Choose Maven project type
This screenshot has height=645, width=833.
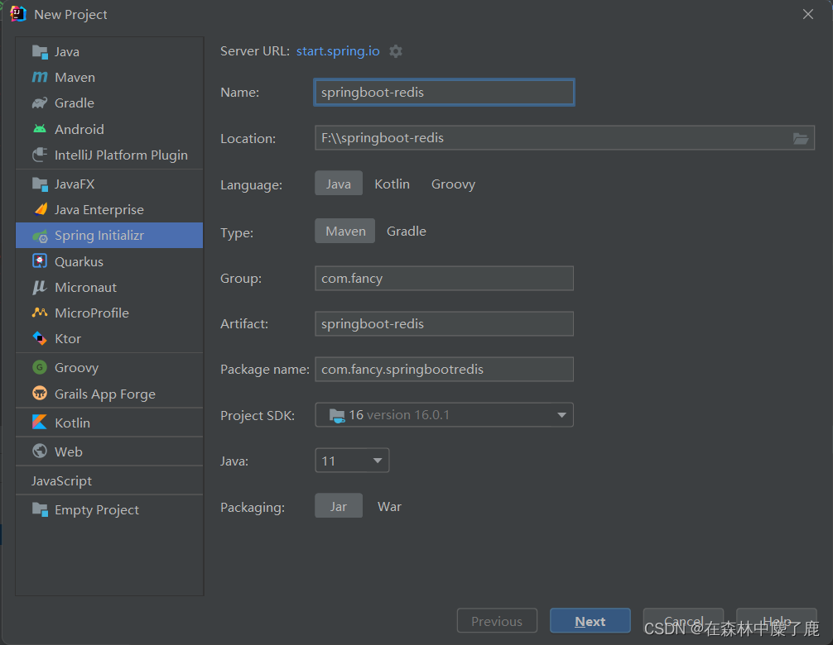point(345,232)
